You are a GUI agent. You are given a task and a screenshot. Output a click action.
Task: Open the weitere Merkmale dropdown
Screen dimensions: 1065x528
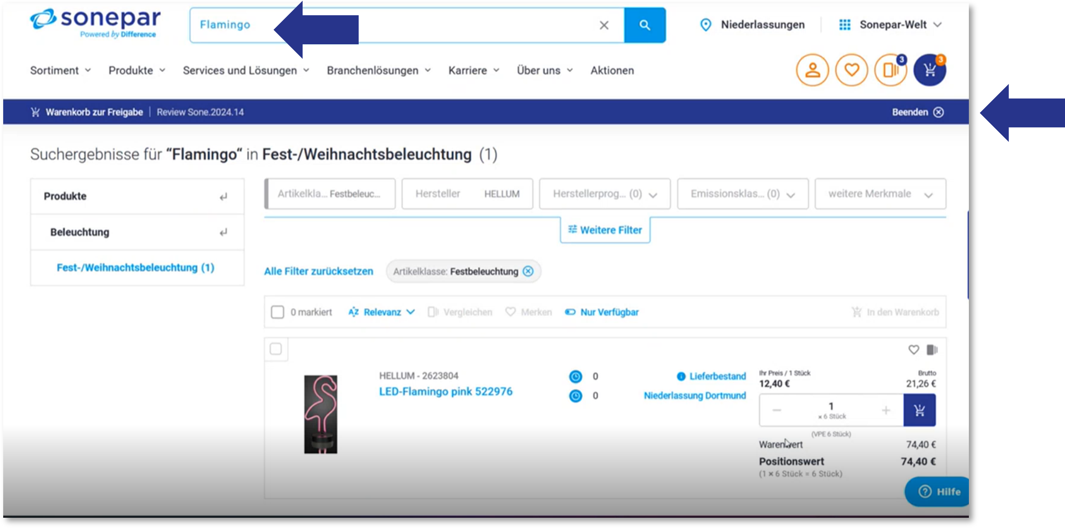click(880, 194)
